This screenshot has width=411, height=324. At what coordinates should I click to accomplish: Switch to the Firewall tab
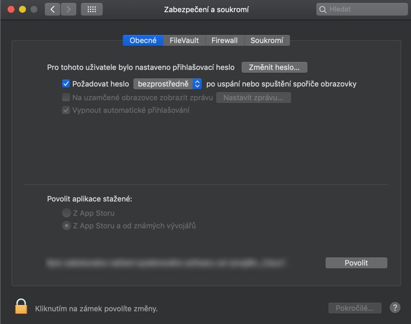click(224, 40)
